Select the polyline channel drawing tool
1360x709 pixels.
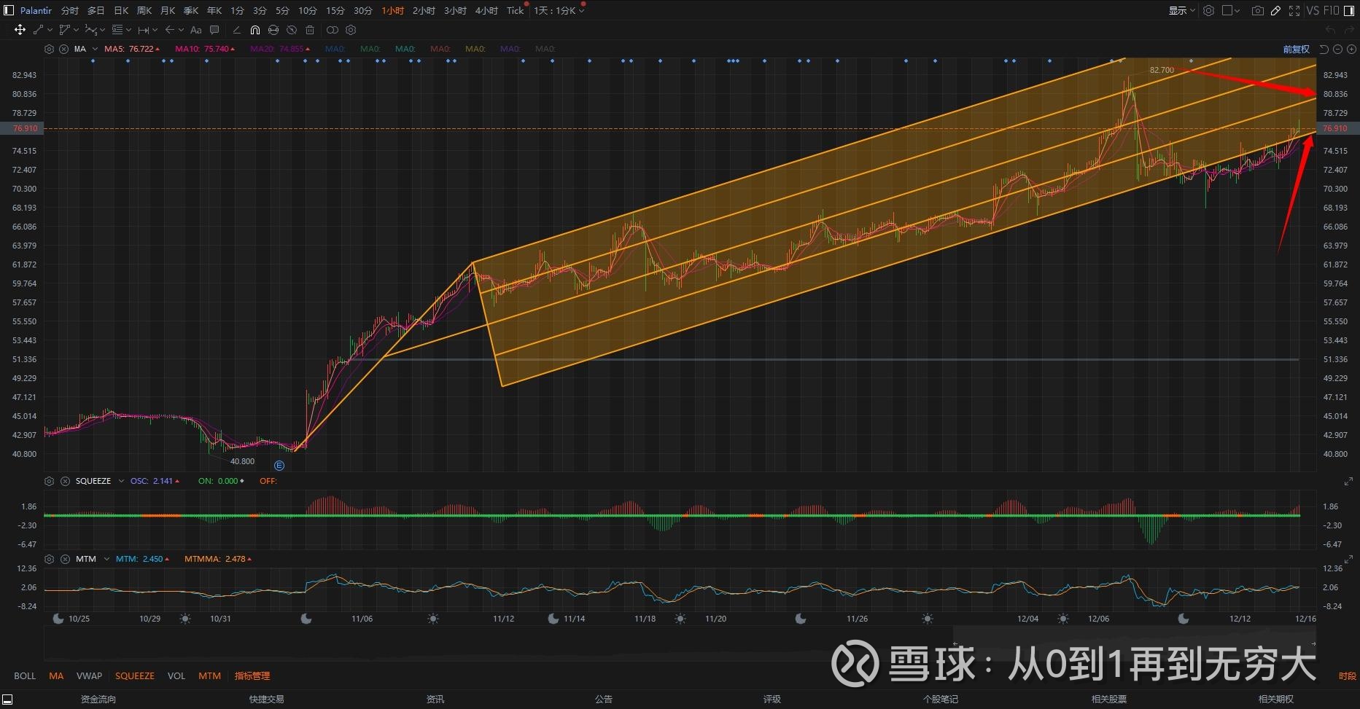click(65, 30)
